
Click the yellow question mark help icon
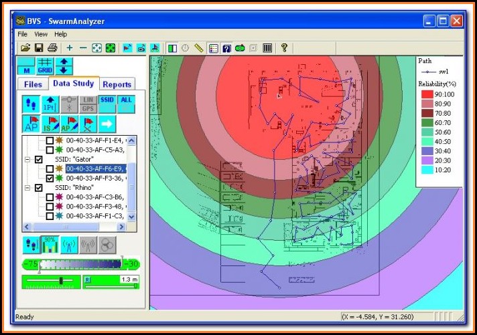[x=284, y=48]
